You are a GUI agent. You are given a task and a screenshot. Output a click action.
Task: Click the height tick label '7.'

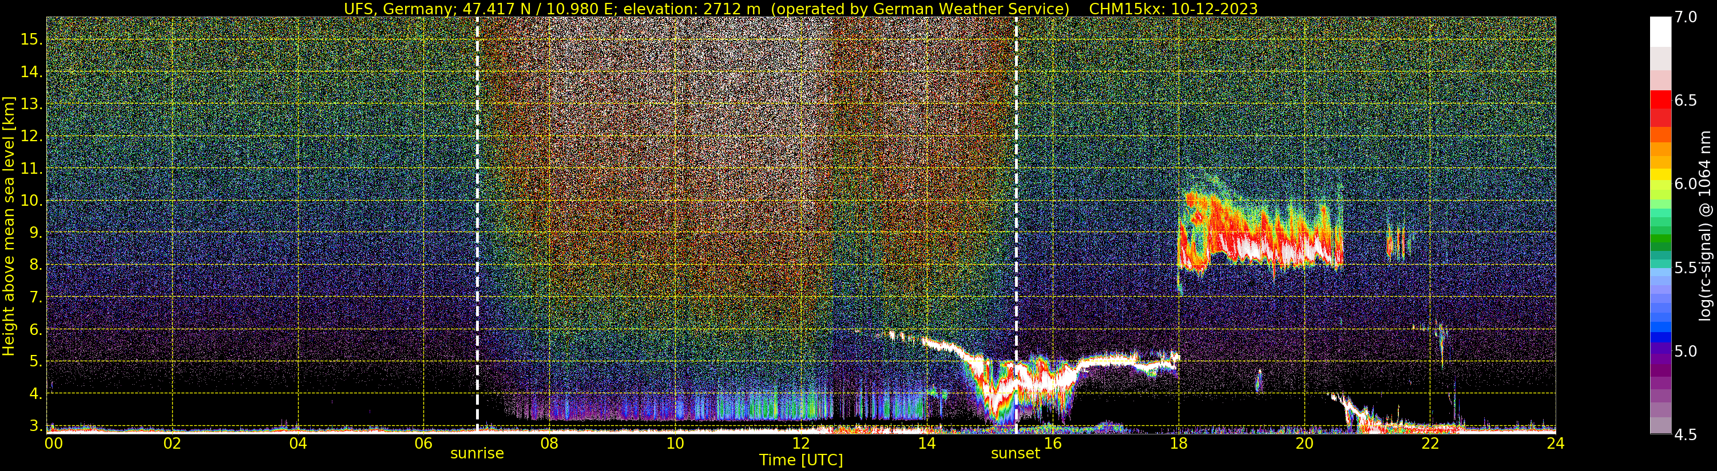pos(36,297)
